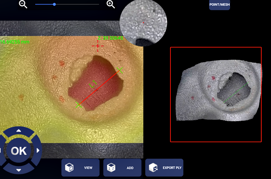
Task: Click the zoom level slider handle
Action: coord(54,4)
